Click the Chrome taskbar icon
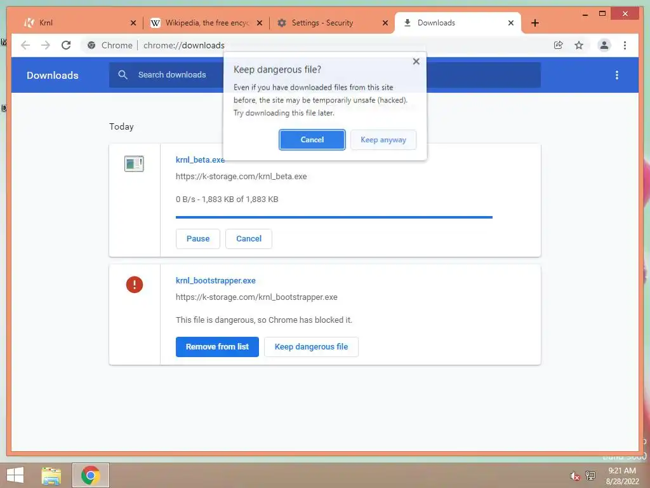Image resolution: width=650 pixels, height=488 pixels. tap(90, 475)
